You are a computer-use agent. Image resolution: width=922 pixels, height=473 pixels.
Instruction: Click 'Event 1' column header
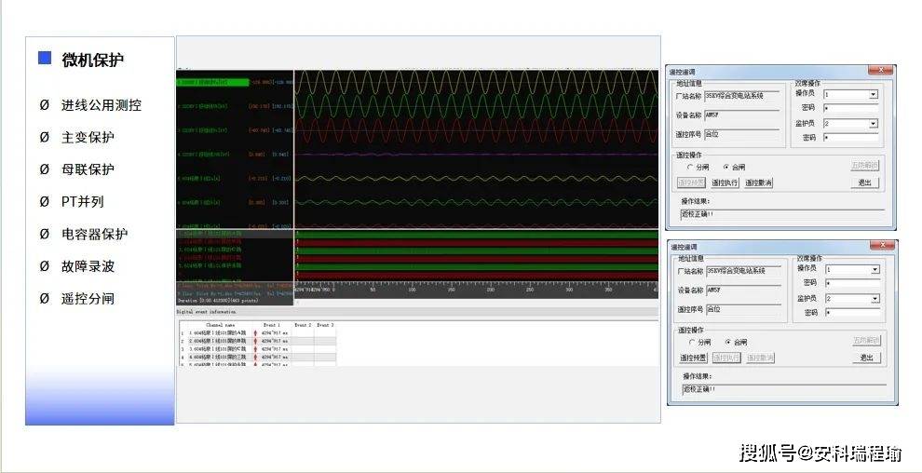coord(272,325)
